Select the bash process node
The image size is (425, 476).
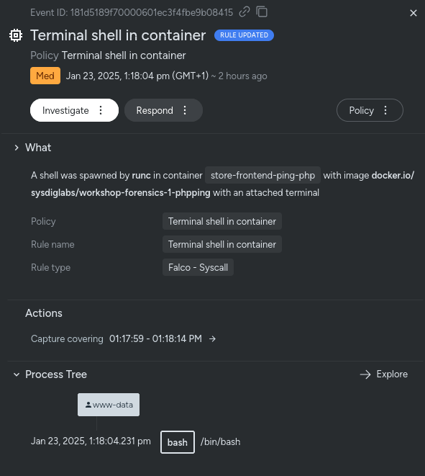click(x=178, y=442)
